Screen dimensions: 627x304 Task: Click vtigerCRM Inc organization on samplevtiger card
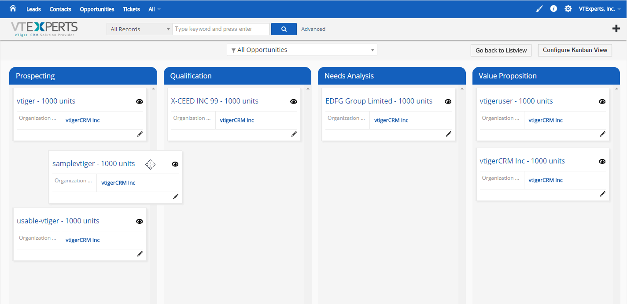pos(118,183)
